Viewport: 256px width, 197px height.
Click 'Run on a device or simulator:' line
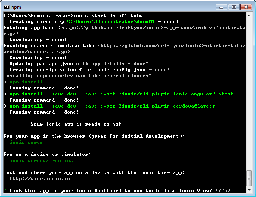pyautogui.click(x=47, y=154)
